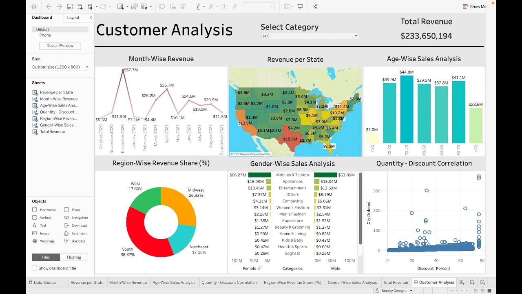The height and width of the screenshot is (294, 522).
Task: Open sharing options with the share icon
Action: [314, 7]
